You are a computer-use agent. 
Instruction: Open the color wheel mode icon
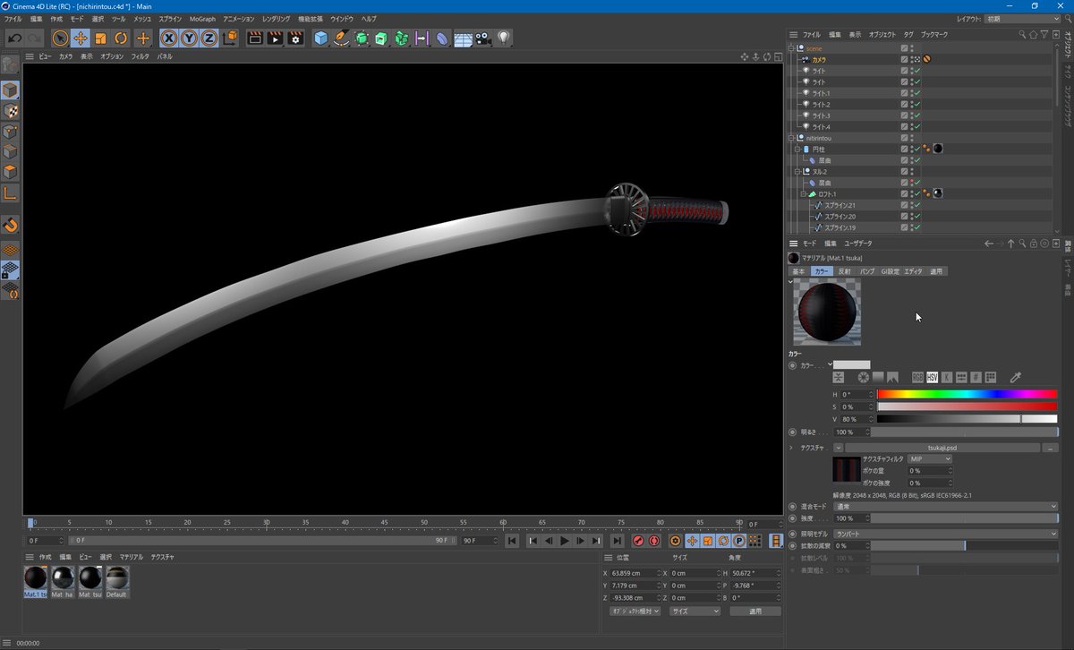pos(864,378)
